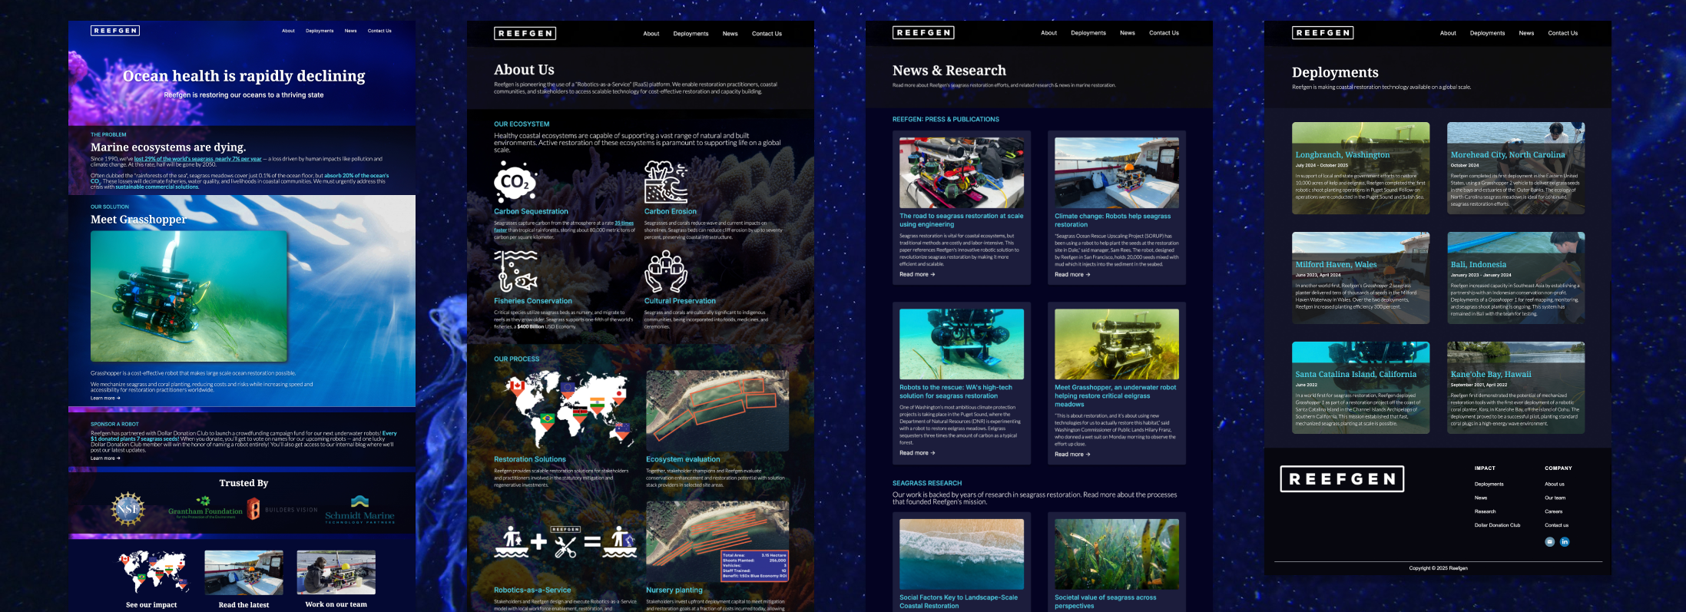
Task: Click the NSF logo under Trusted By
Action: click(x=128, y=509)
